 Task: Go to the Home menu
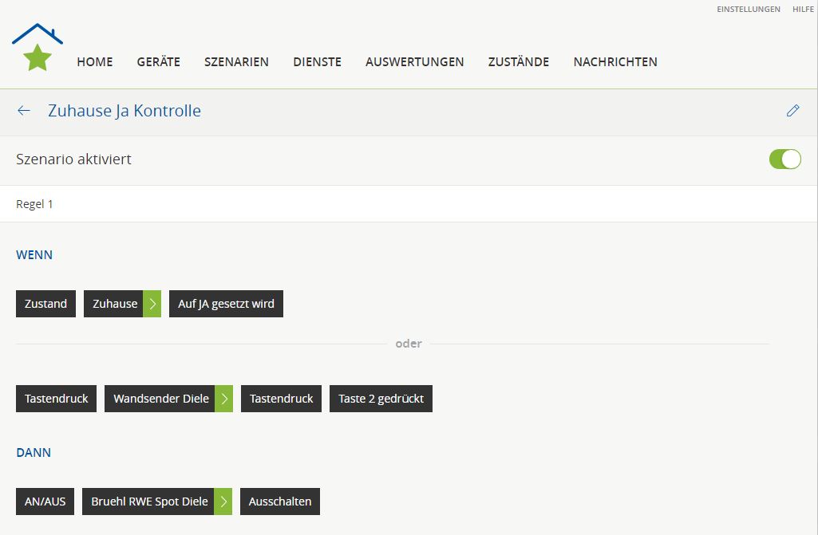(x=95, y=62)
